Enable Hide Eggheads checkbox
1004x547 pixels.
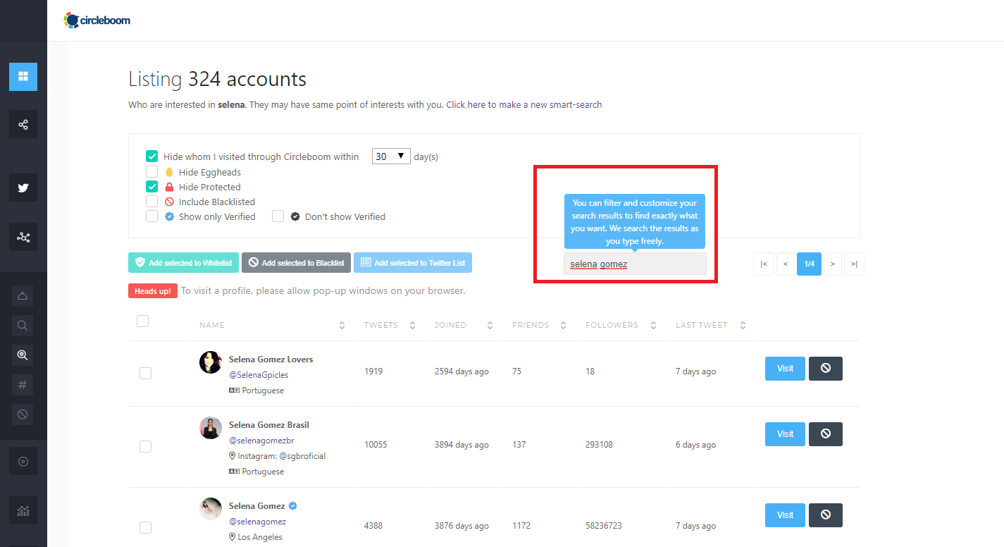point(151,171)
